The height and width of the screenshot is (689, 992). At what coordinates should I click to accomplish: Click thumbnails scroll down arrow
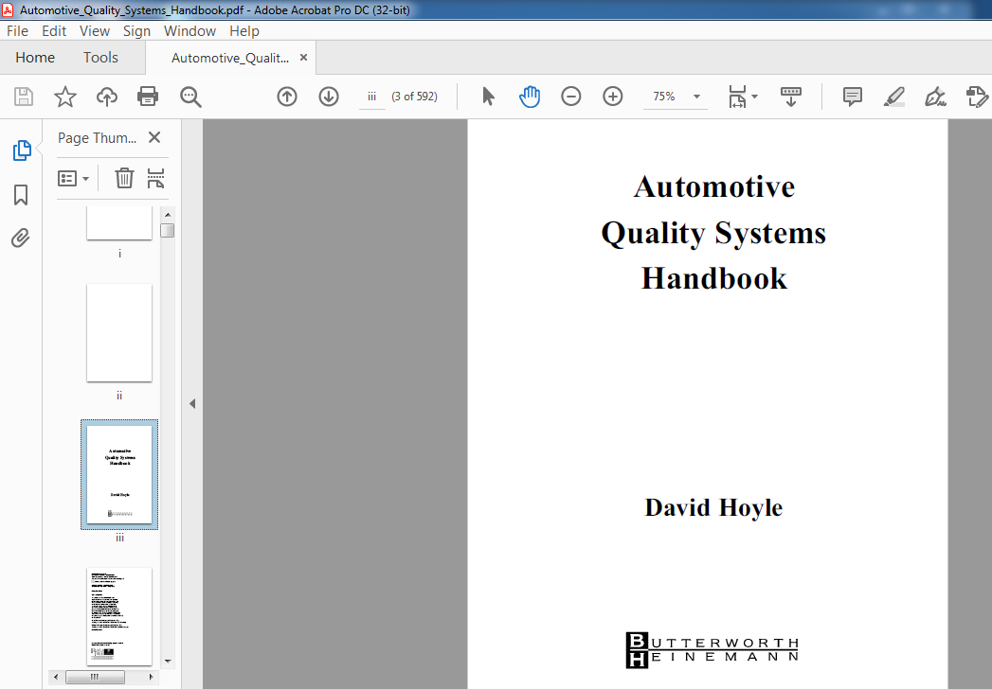tap(168, 662)
